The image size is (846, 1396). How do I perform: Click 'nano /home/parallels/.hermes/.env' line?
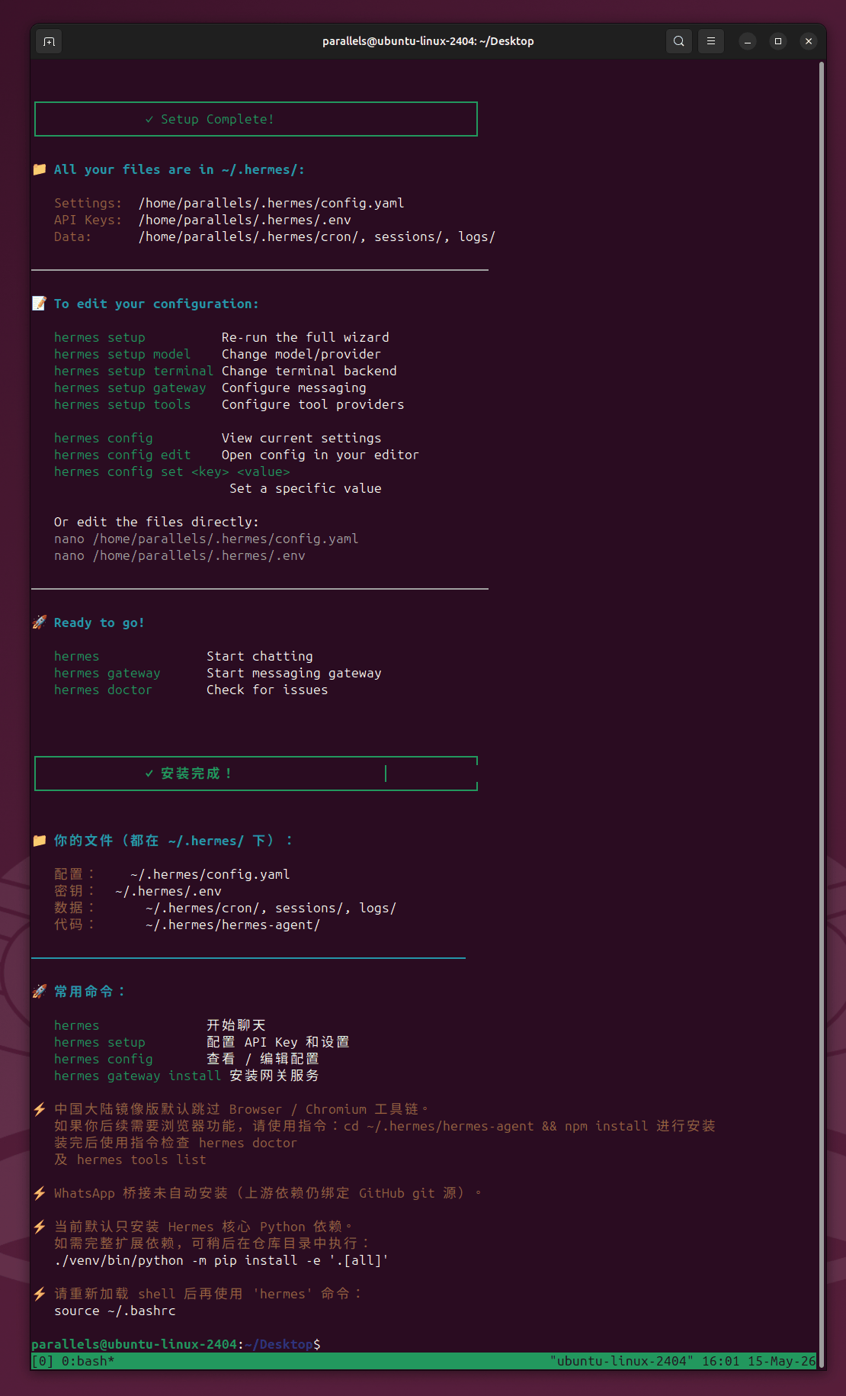tap(179, 555)
